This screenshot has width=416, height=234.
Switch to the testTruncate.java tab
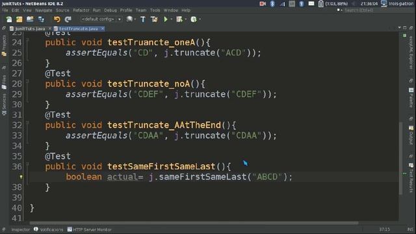click(78, 29)
